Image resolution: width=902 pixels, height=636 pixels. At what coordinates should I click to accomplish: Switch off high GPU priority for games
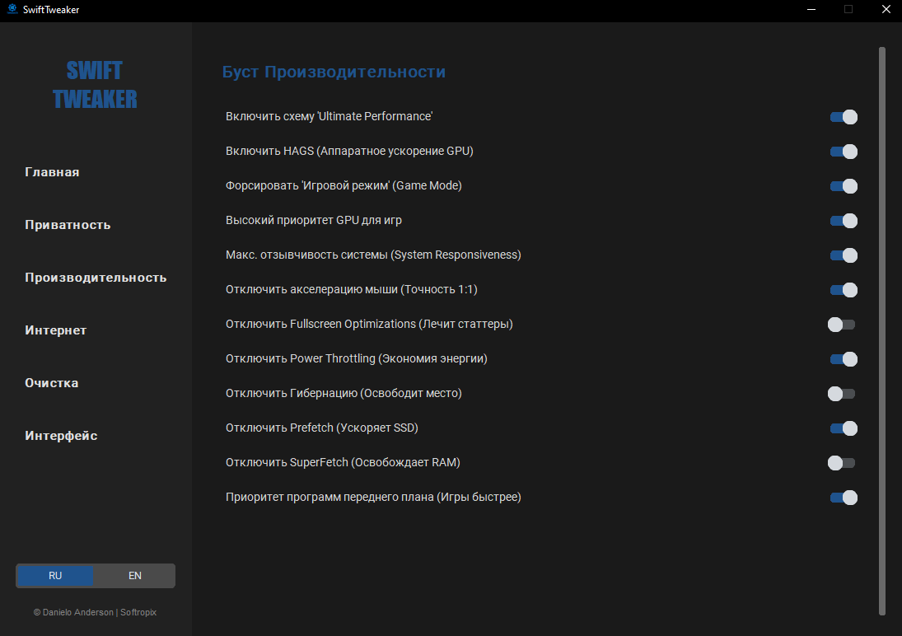pos(844,221)
